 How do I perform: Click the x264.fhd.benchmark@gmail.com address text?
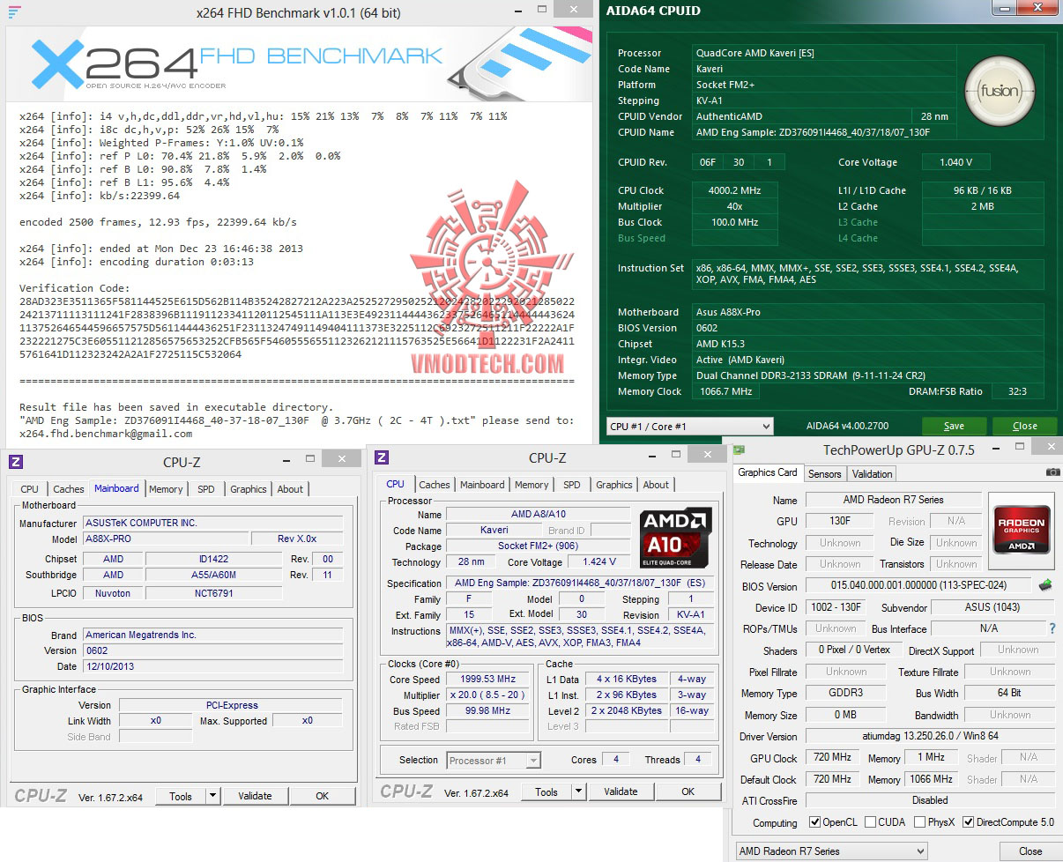106,434
